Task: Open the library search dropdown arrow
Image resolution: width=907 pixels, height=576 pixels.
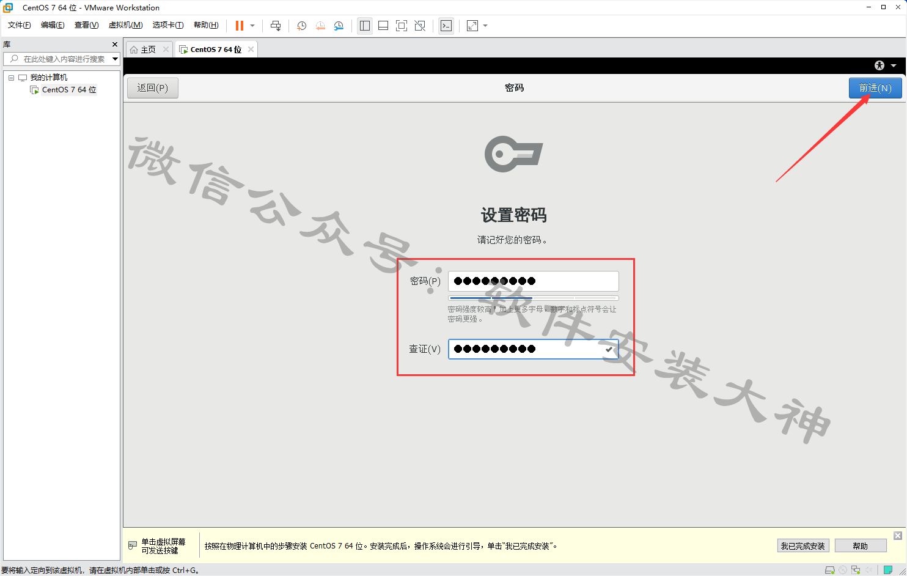Action: (x=115, y=59)
